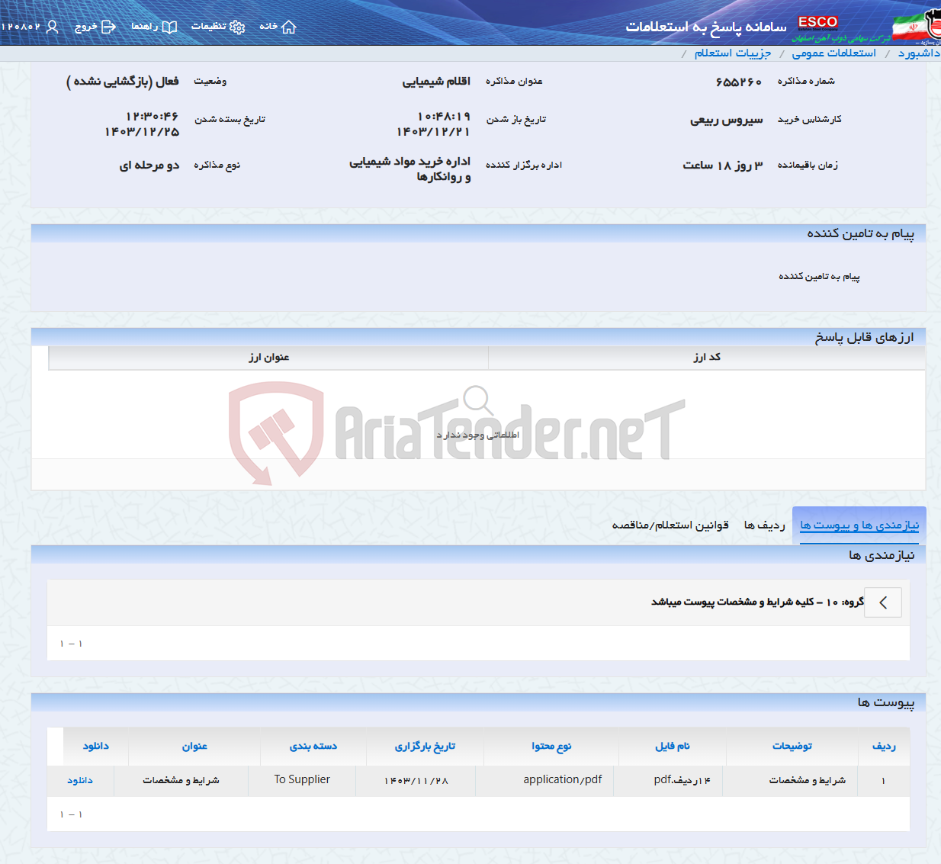Sort by the نوع محتوا column header
The image size is (941, 864).
pyautogui.click(x=551, y=747)
